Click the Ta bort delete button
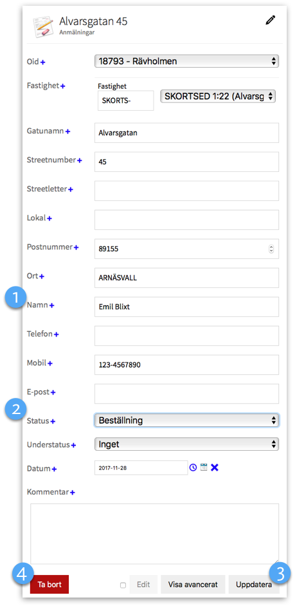This screenshot has height=613, width=297. click(x=50, y=585)
